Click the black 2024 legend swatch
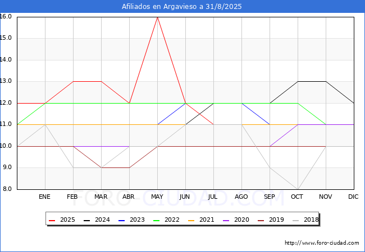Viewport: 365px width, 252px height. pyautogui.click(x=87, y=220)
